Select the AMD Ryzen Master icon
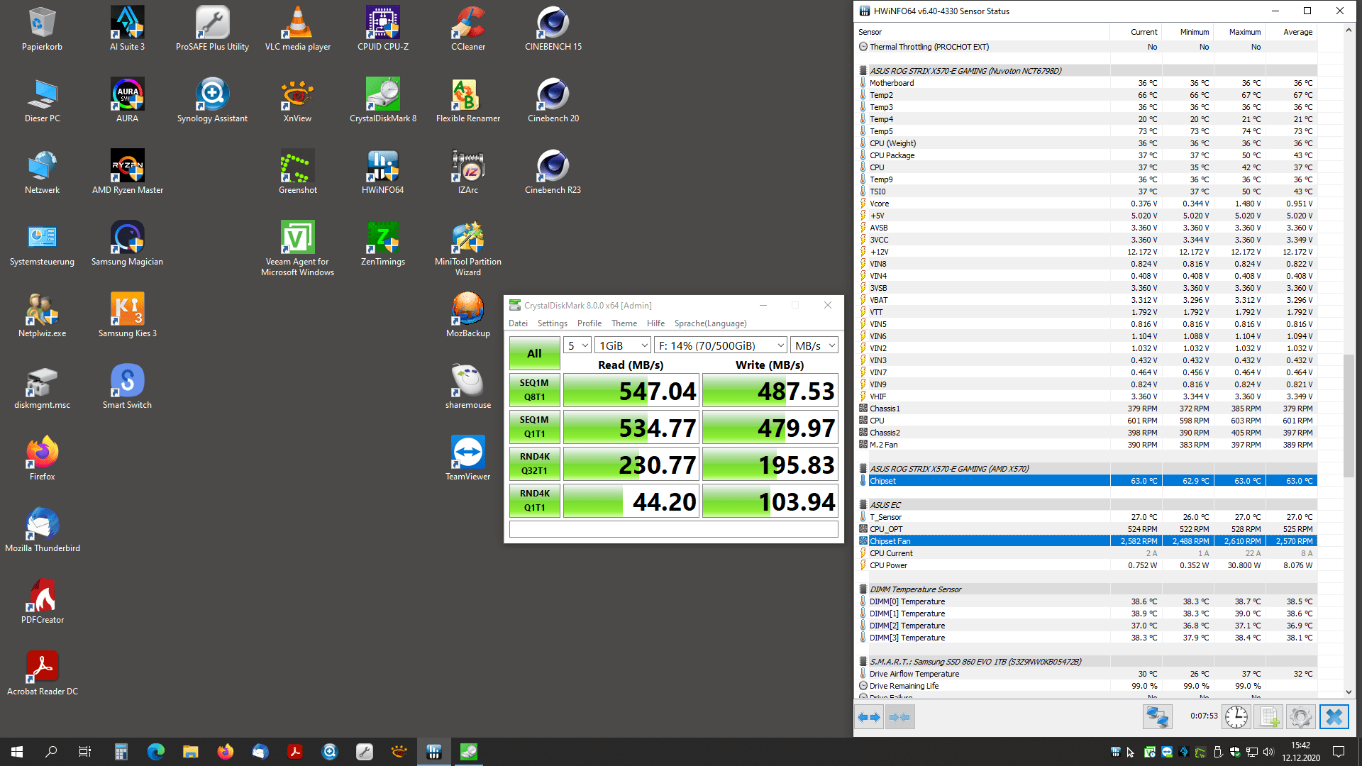Viewport: 1362px width, 766px height. tap(127, 172)
